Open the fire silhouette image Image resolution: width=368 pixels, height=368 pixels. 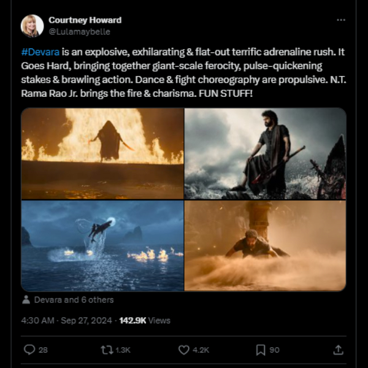[102, 153]
